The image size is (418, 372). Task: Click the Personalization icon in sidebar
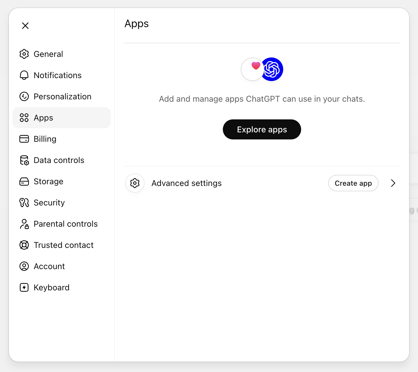click(24, 96)
